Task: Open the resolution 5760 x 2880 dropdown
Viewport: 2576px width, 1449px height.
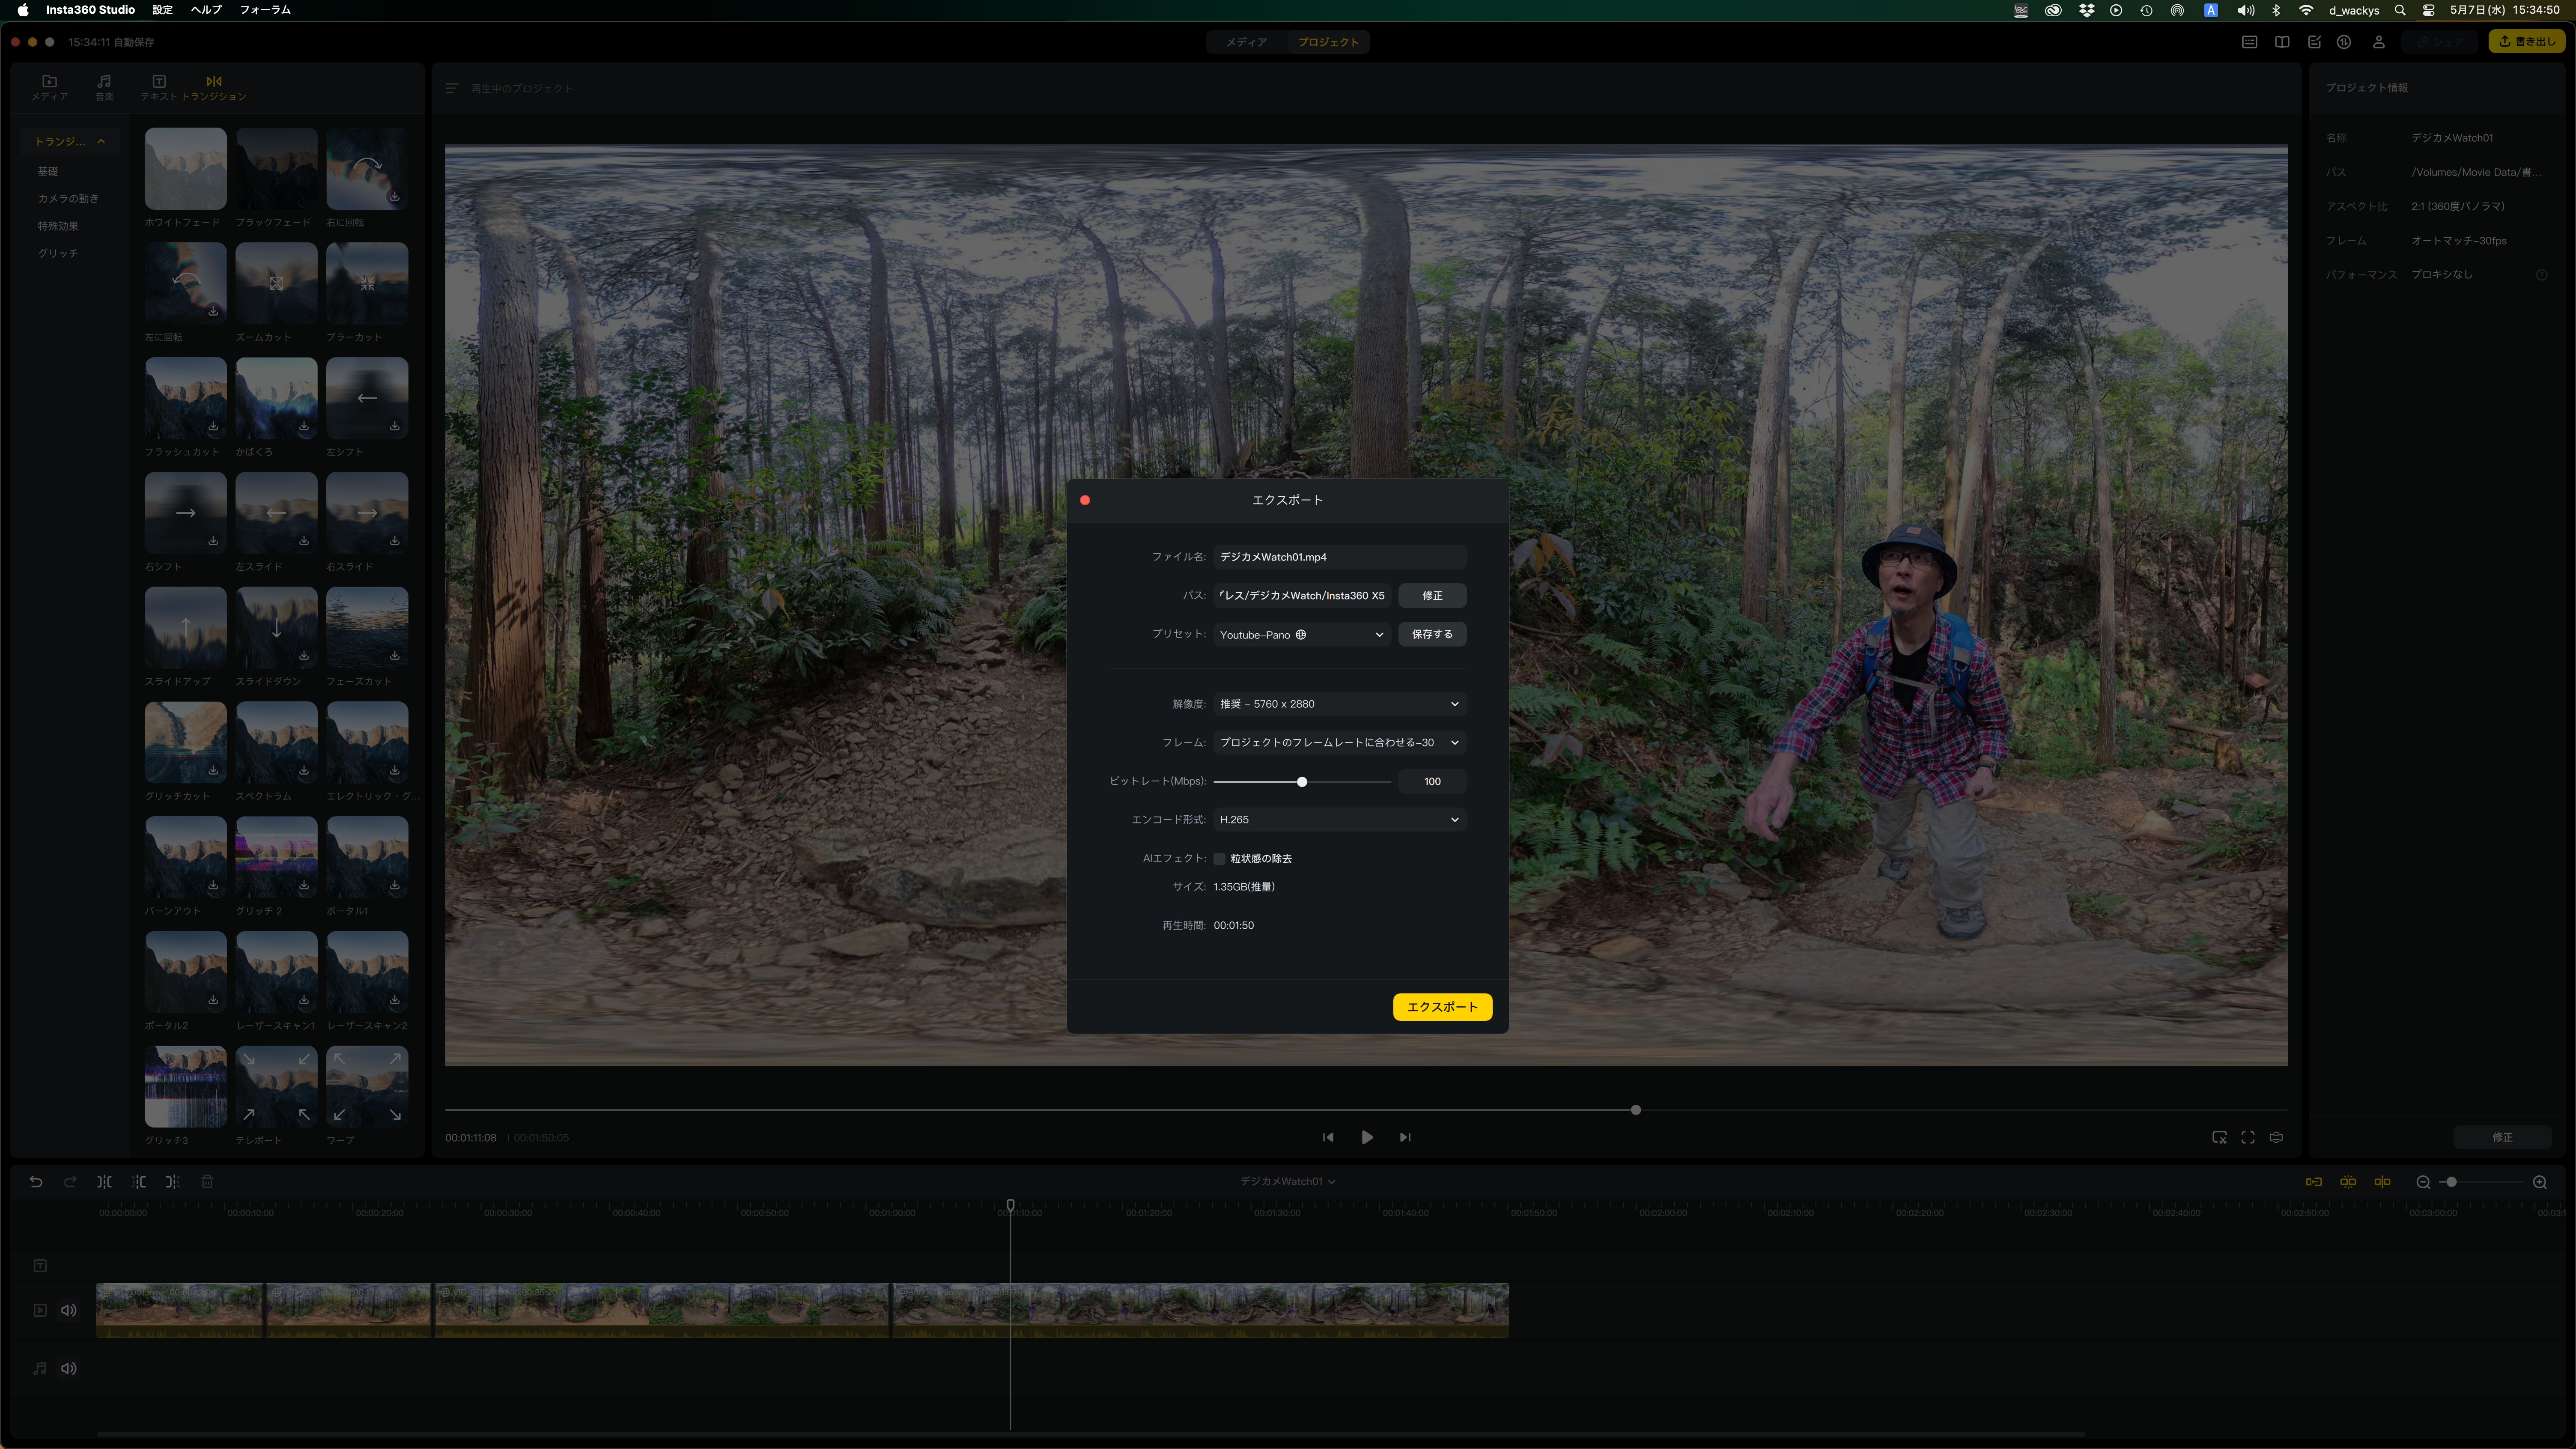Action: 1339,704
